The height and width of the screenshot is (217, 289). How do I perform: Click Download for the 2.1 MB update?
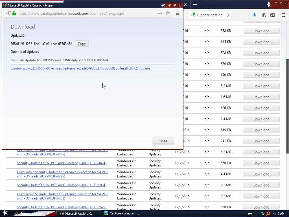[x=261, y=185]
